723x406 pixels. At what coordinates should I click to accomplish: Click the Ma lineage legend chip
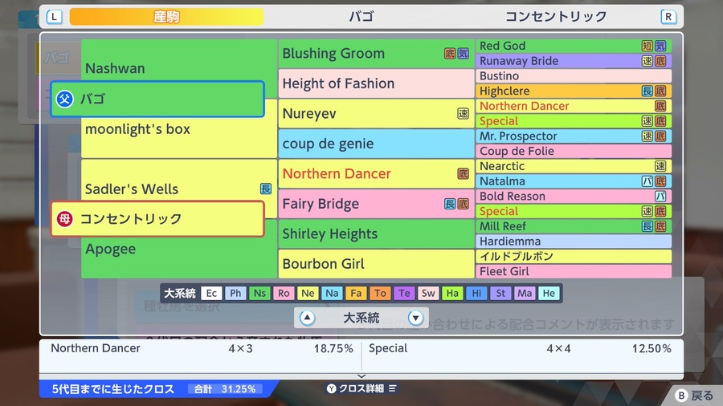tap(525, 293)
